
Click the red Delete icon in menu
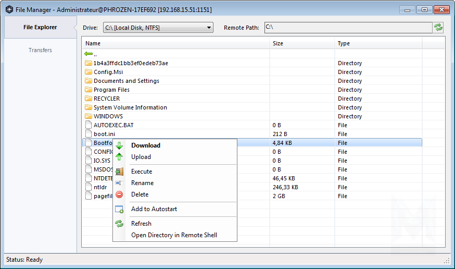point(119,194)
